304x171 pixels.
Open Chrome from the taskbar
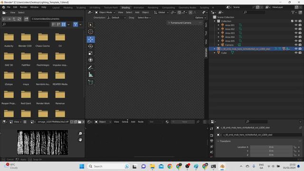(x=170, y=166)
